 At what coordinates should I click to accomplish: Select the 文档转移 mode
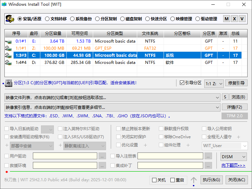coord(56,19)
